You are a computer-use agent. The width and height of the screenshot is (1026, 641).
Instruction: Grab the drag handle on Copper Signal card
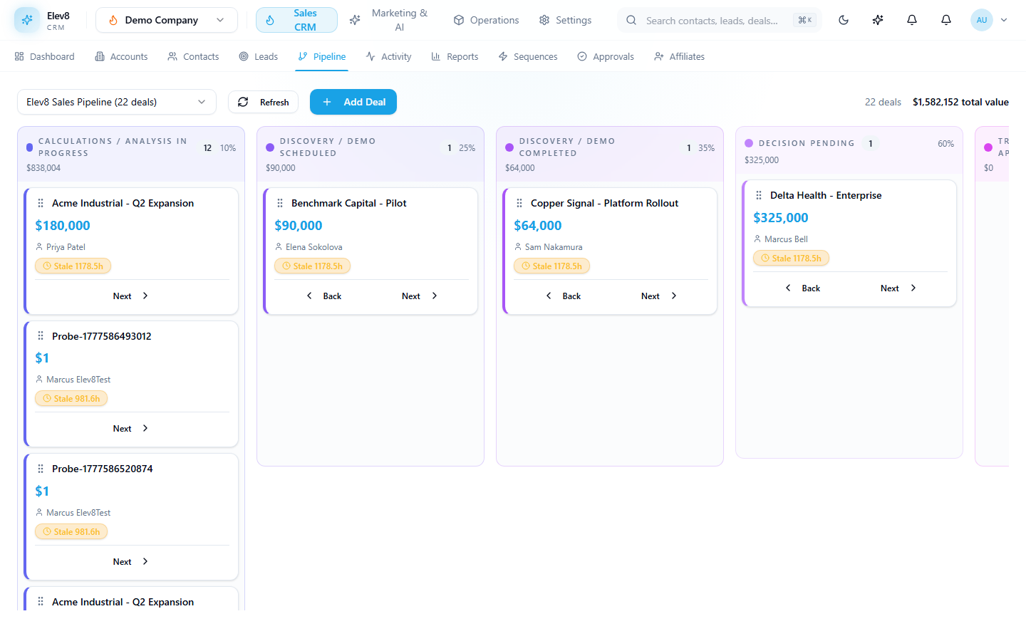[519, 203]
